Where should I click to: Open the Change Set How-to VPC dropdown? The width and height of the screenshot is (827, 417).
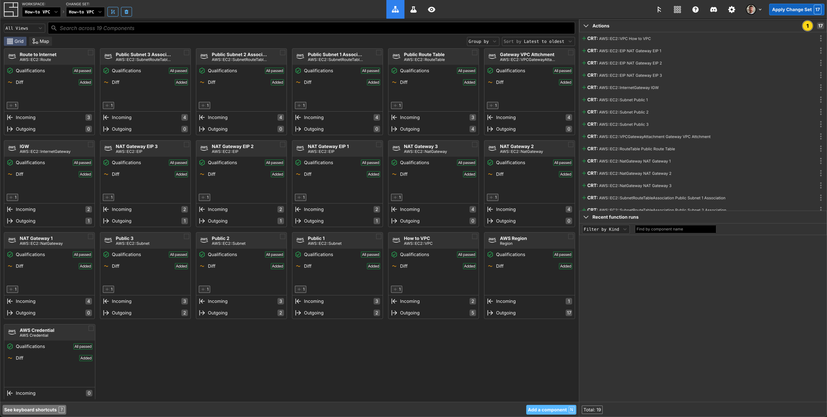(x=85, y=12)
